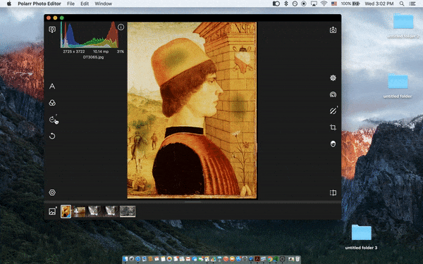
Task: Click the info icon next to the histogram
Action: 121,27
